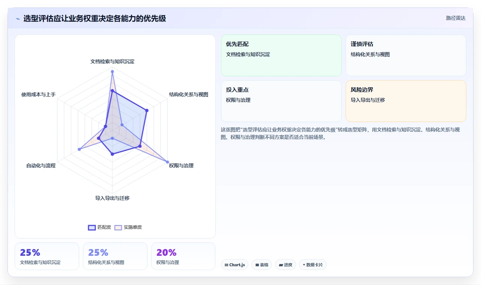Toggle the 实施难度 legend item
The image size is (481, 285).
coord(128,227)
